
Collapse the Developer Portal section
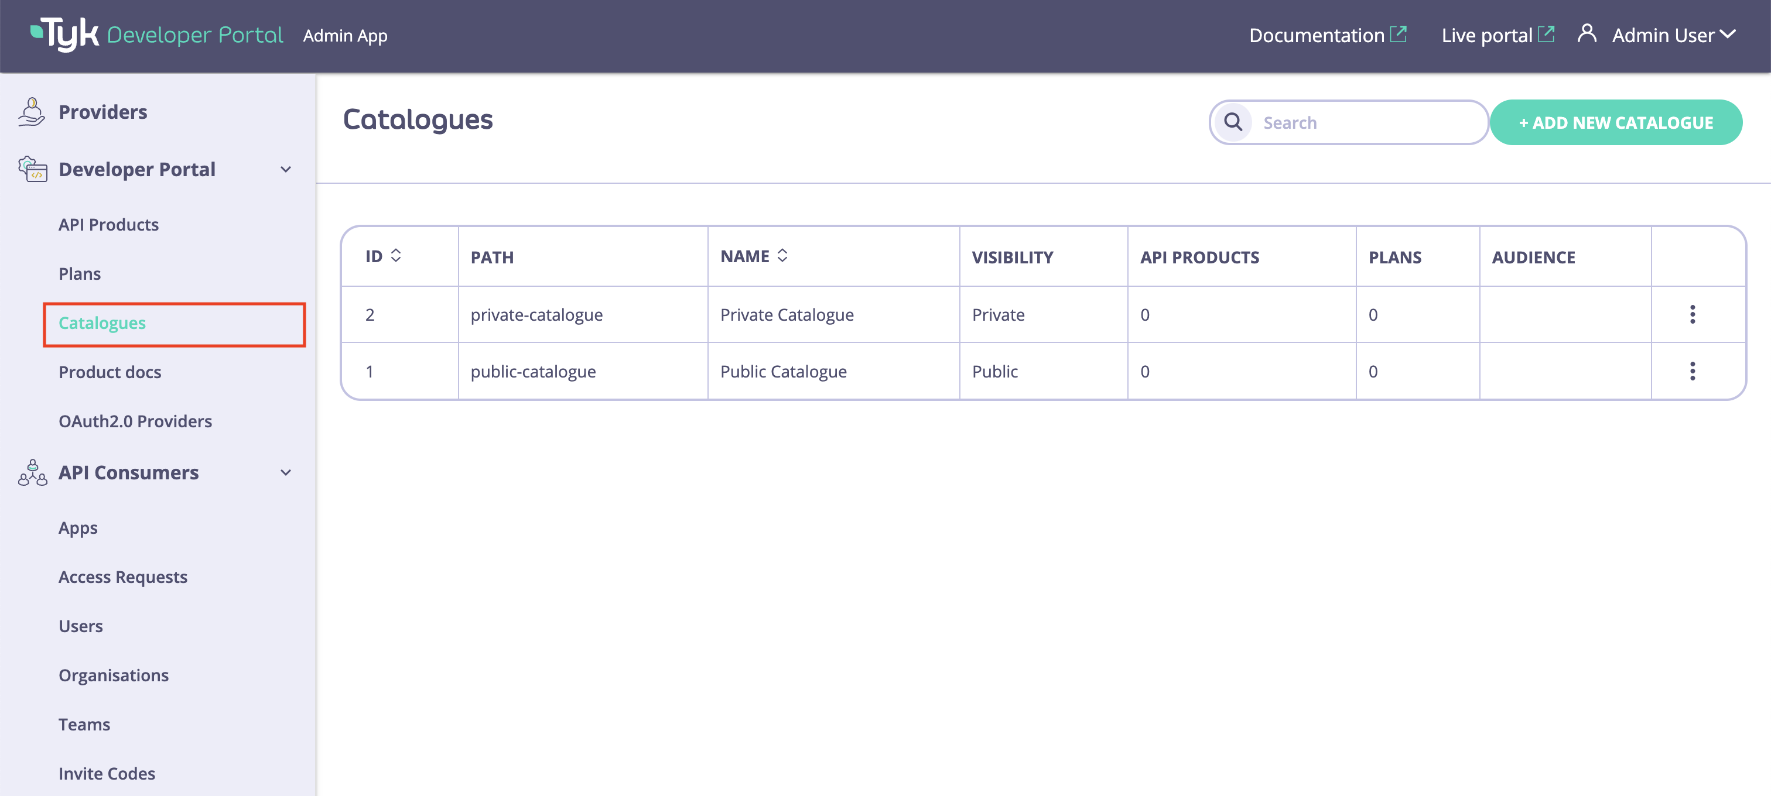(286, 170)
